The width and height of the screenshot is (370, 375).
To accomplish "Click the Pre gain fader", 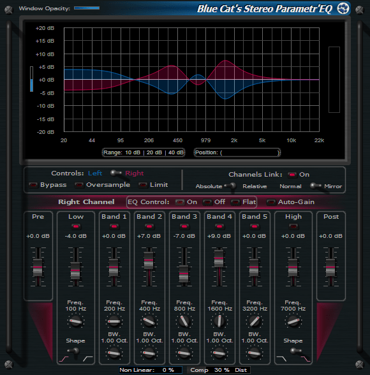I will click(38, 267).
